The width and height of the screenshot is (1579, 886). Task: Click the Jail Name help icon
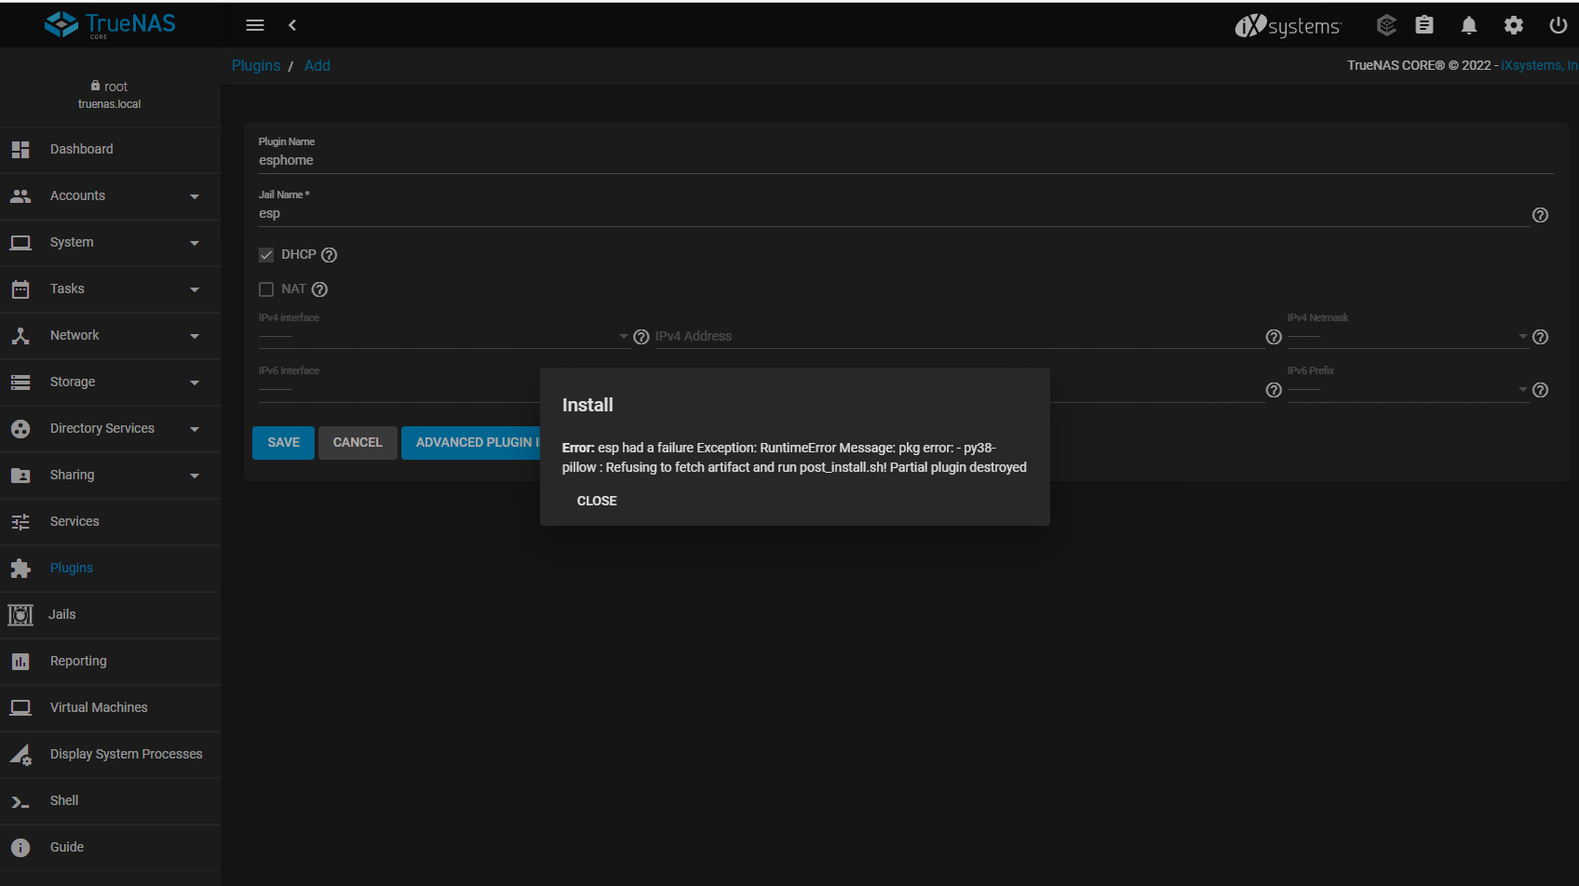1540,215
